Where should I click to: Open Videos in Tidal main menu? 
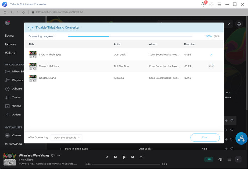(x=10, y=53)
